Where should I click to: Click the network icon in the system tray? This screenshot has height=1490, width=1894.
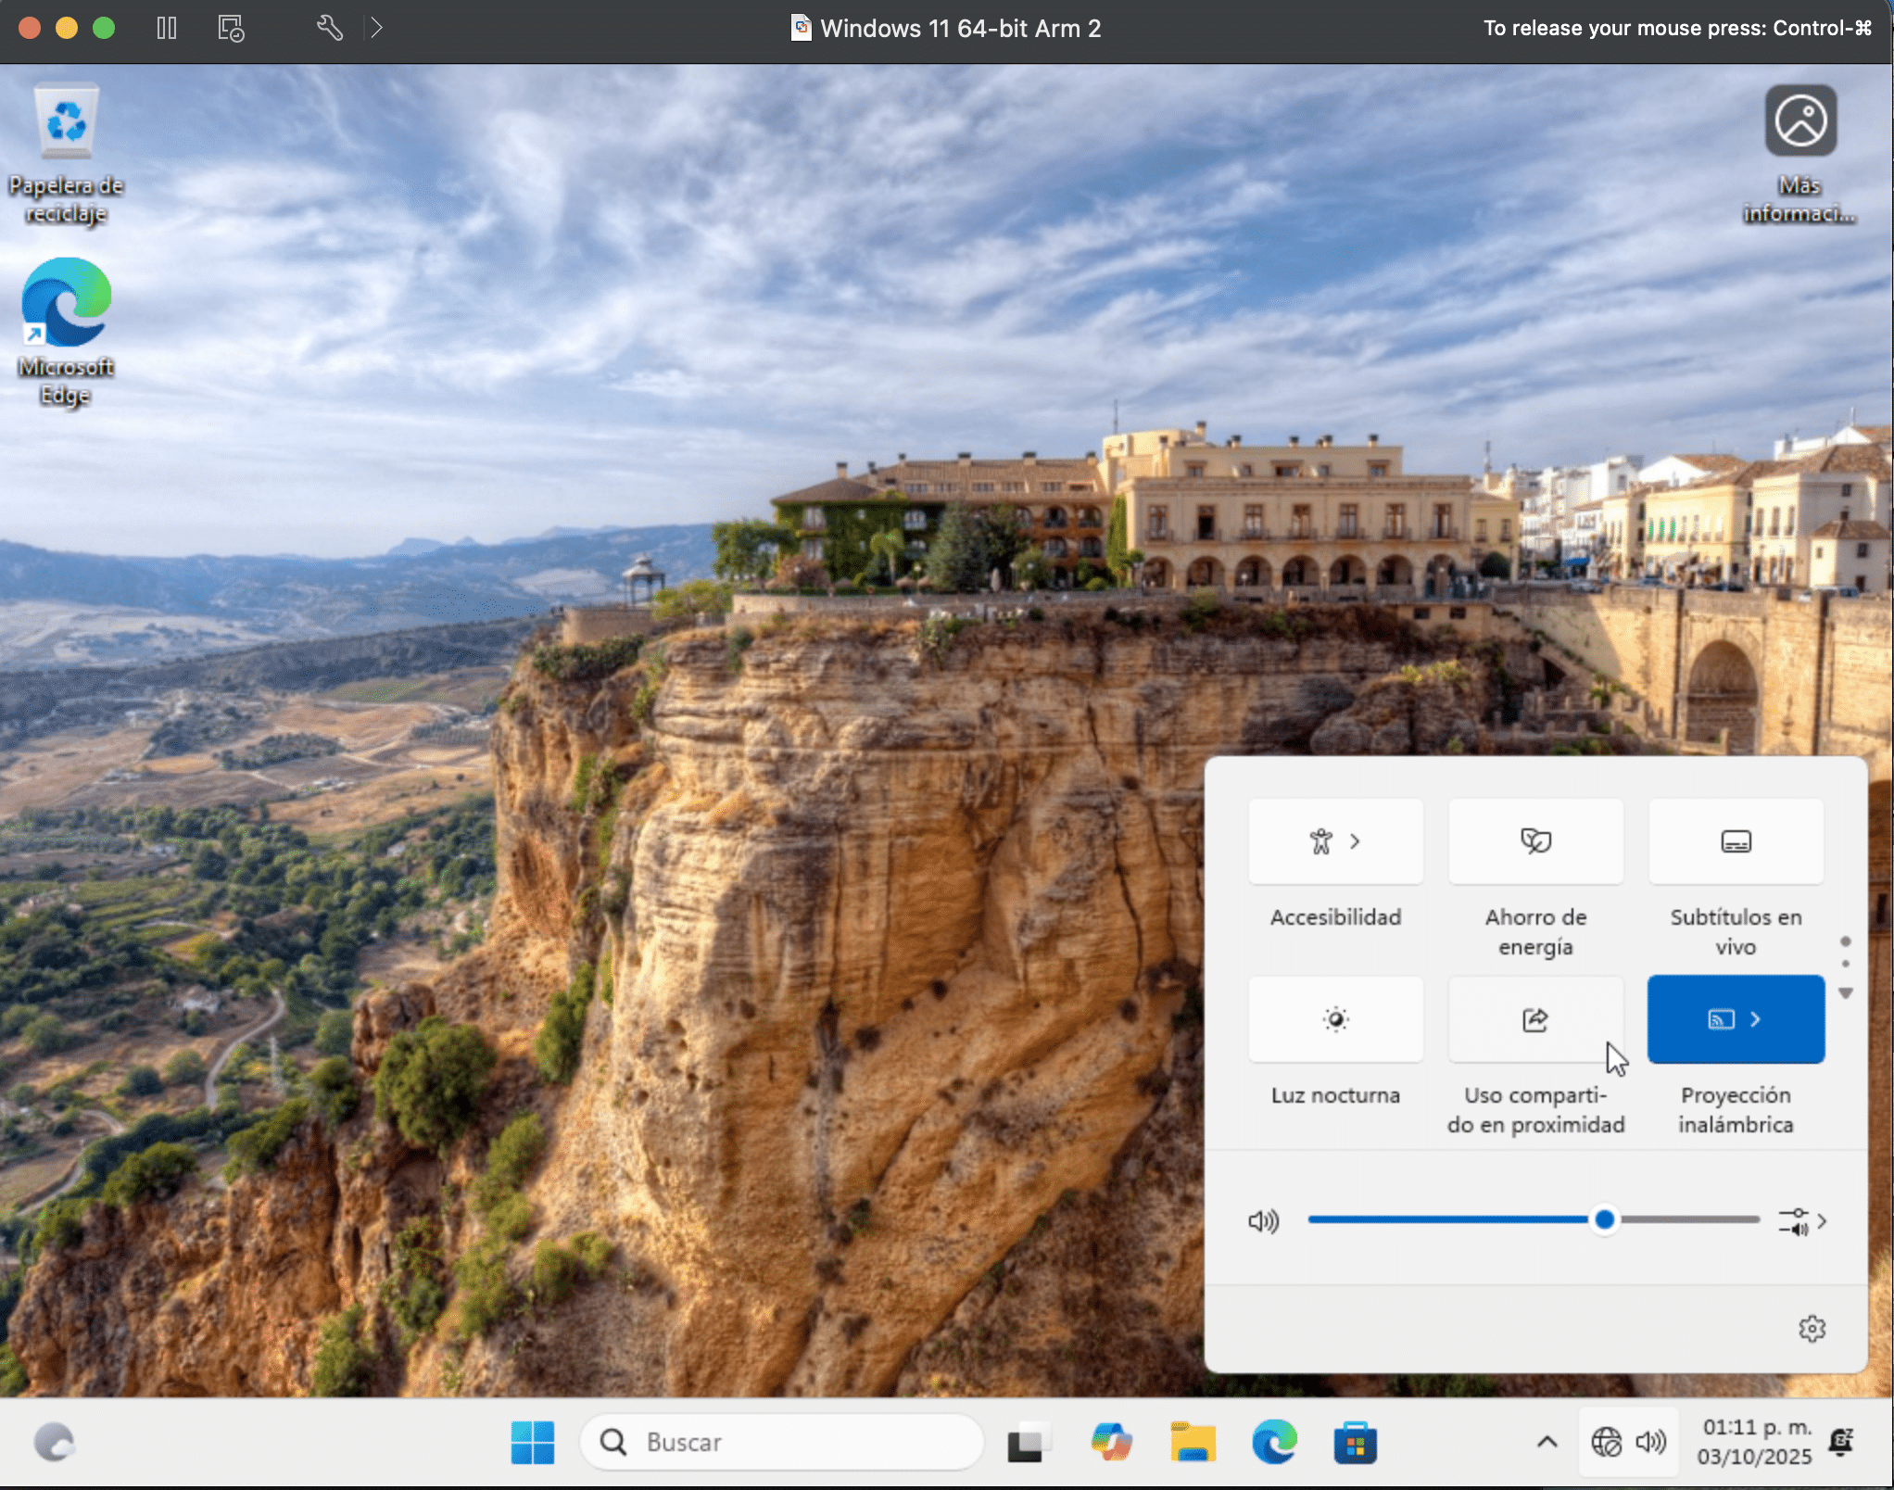(x=1608, y=1442)
